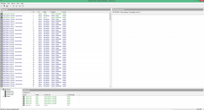
Task: Click the Connect to manager toolbar icon
Action: pos(2,6)
